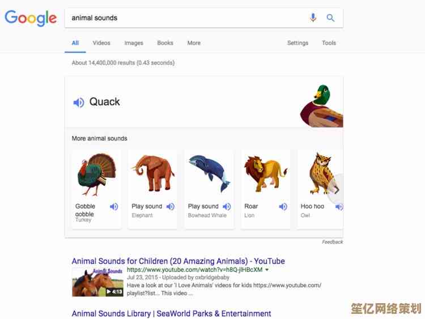The width and height of the screenshot is (425, 319).
Task: Click the horse video thumbnail
Action: [x=97, y=282]
